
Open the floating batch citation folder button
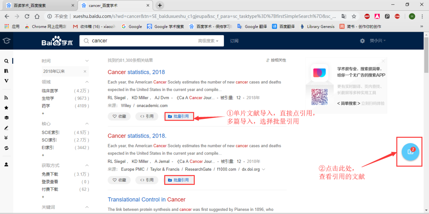(x=410, y=152)
